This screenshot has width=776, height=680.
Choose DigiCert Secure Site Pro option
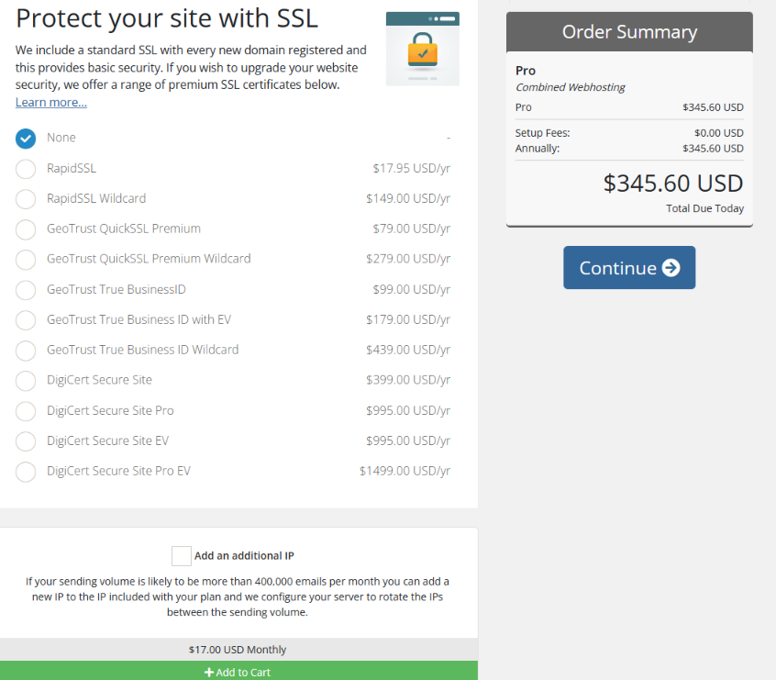[x=26, y=411]
